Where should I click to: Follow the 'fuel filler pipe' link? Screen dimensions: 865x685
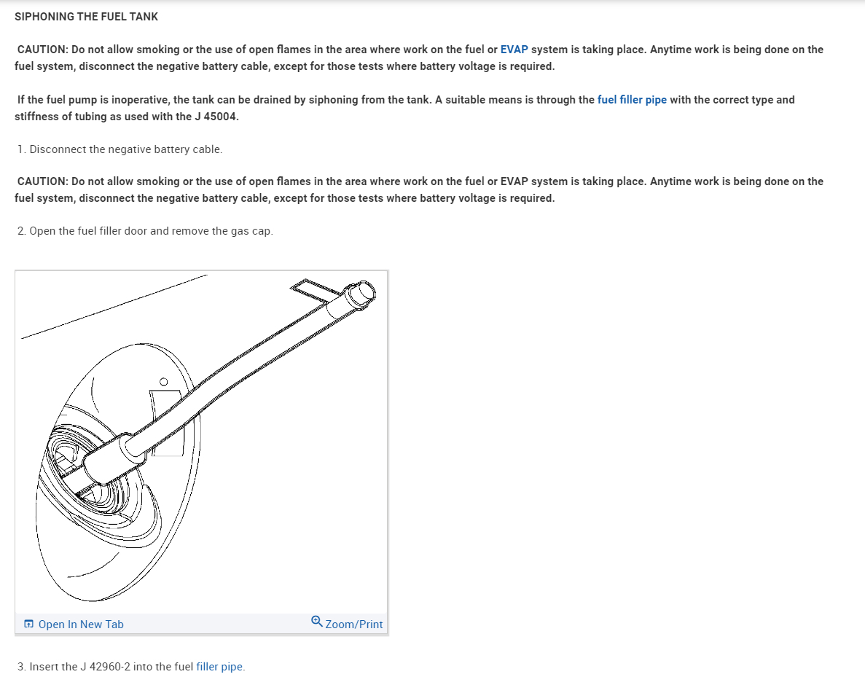click(x=632, y=100)
